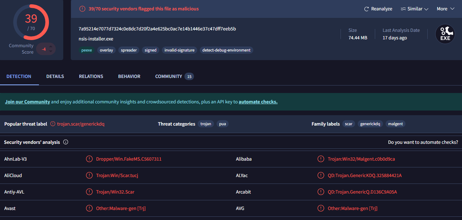
Task: Click the 39/70 detection score gauge
Action: coord(31,22)
